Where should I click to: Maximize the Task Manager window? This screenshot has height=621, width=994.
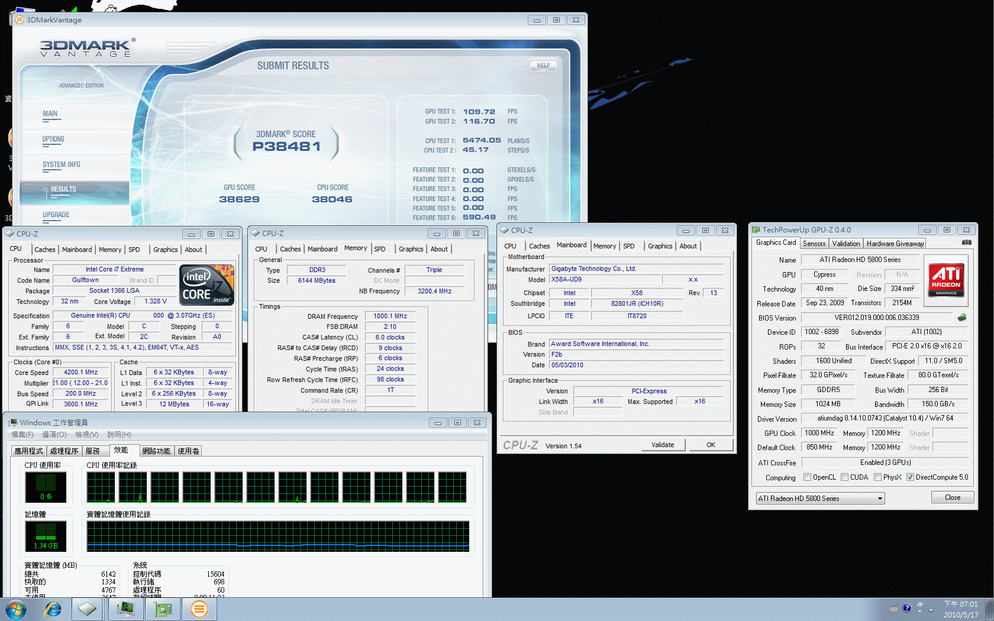[457, 422]
